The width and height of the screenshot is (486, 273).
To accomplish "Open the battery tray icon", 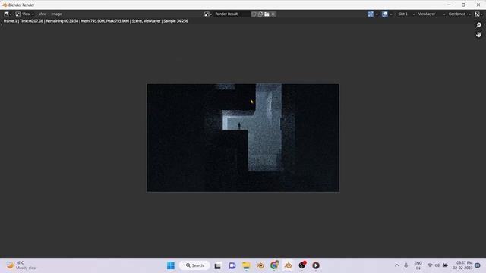I will click(445, 265).
